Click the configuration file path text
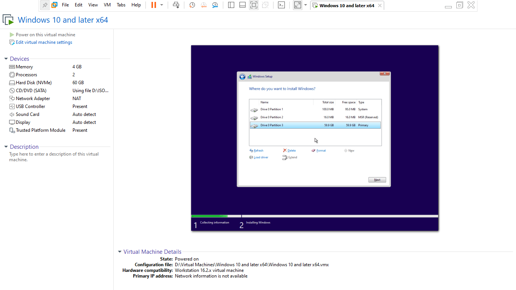This screenshot has height=290, width=516. pos(252,265)
